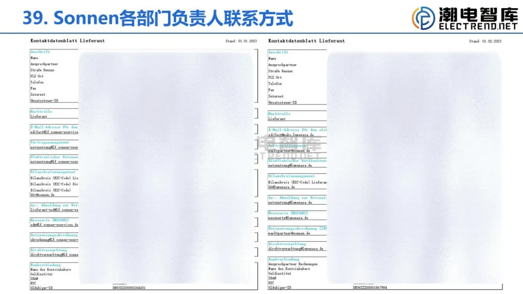Viewport: 523px width, 294px height.
Task: Click the ELECTREND.NET circular logo icon
Action: point(424,18)
